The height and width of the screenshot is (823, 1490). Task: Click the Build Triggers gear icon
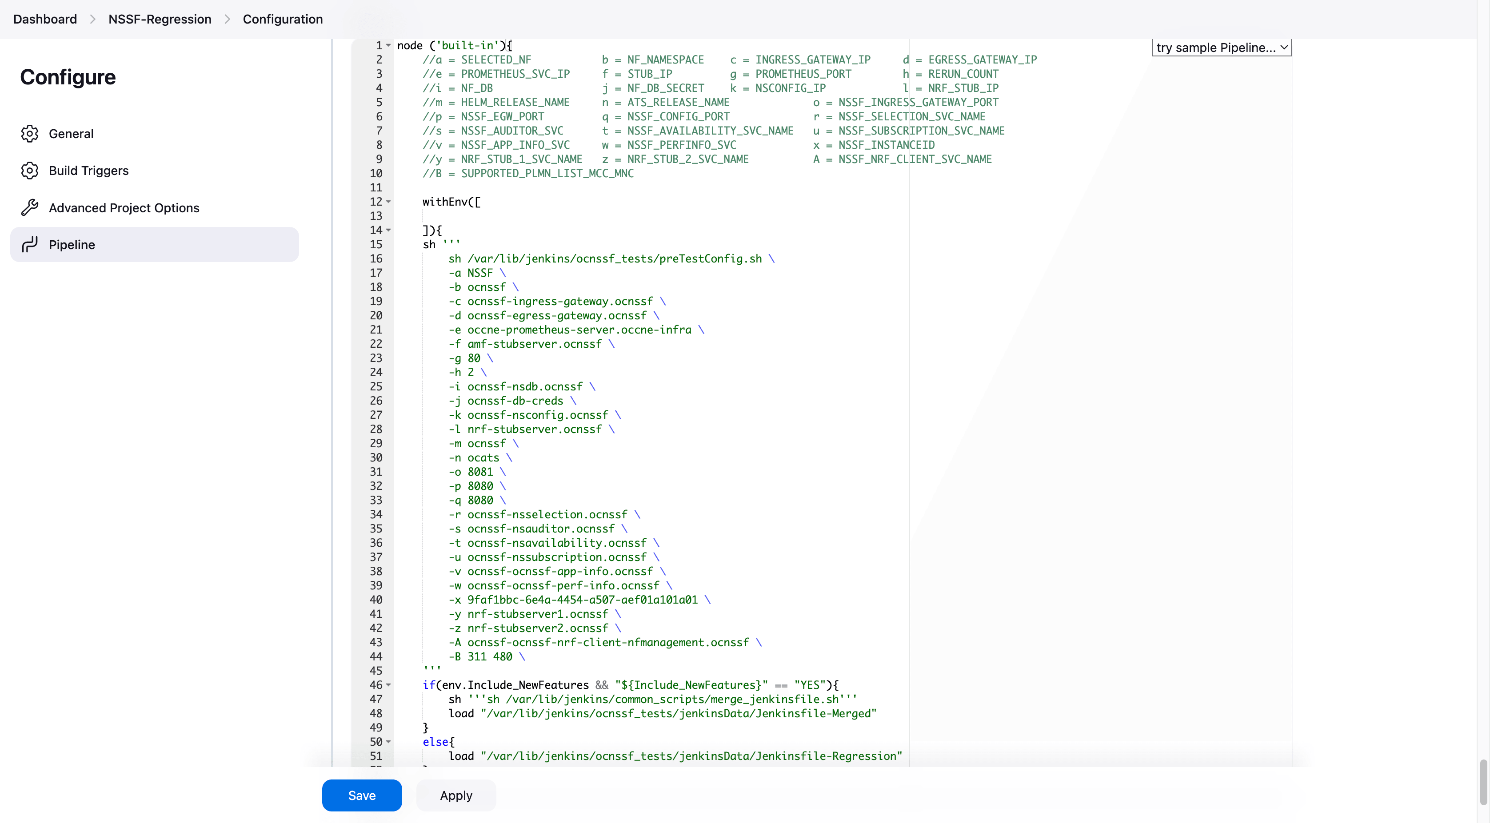point(29,171)
